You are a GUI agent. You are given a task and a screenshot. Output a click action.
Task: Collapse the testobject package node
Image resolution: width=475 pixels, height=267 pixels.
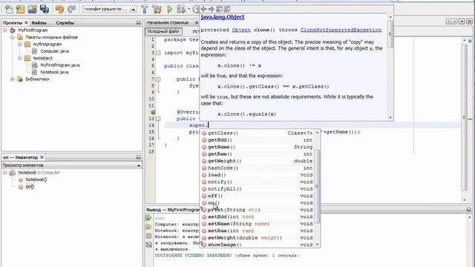20,58
